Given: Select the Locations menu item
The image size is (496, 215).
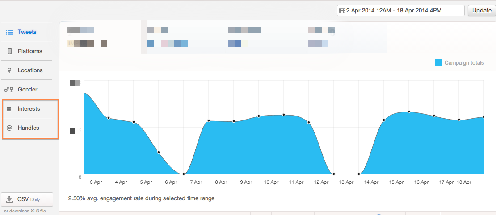Looking at the screenshot, I should (30, 70).
